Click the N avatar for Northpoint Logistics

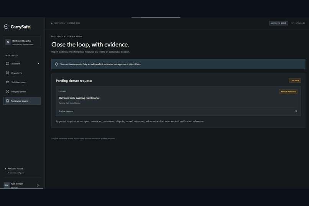click(8, 42)
